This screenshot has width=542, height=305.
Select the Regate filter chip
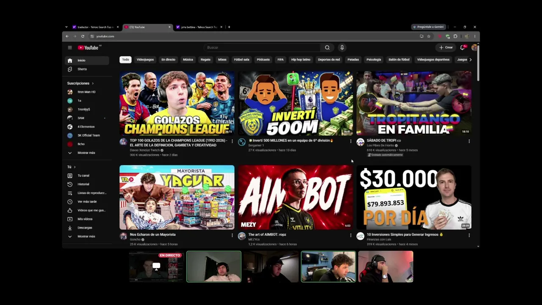click(205, 60)
